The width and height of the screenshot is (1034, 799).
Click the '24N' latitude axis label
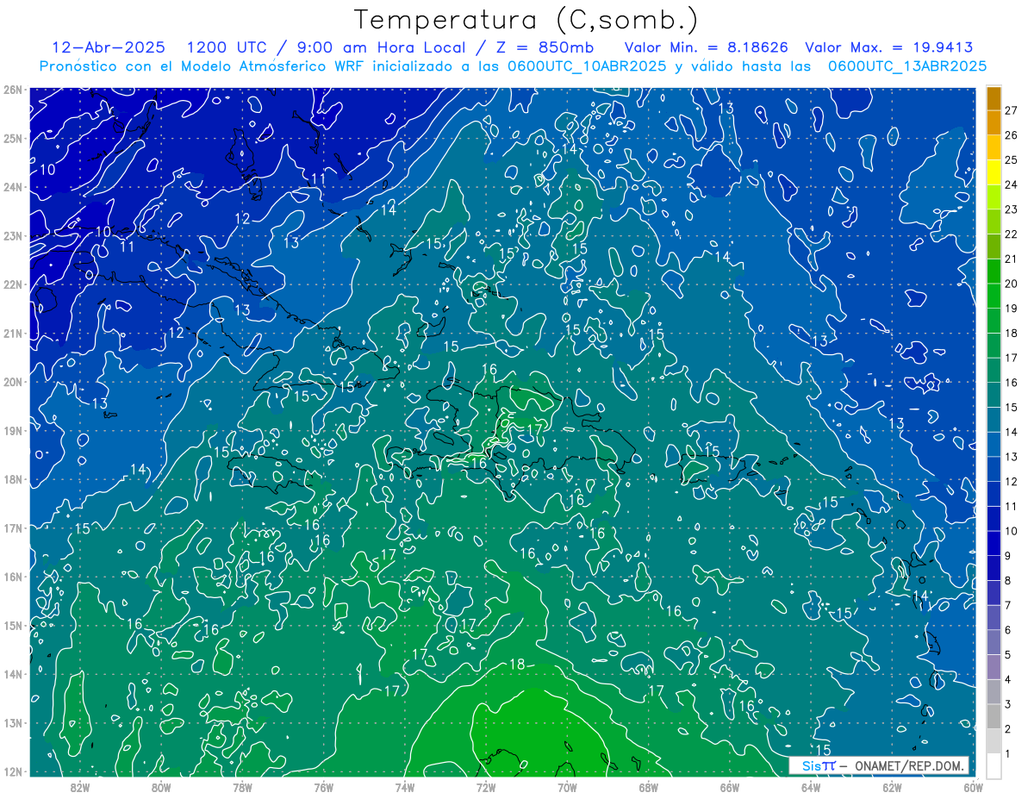click(x=13, y=187)
